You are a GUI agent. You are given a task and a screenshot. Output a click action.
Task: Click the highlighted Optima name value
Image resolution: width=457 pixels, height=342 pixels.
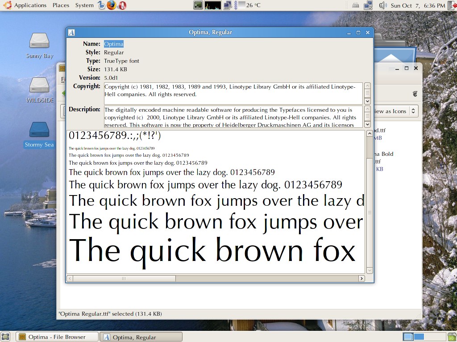click(114, 44)
